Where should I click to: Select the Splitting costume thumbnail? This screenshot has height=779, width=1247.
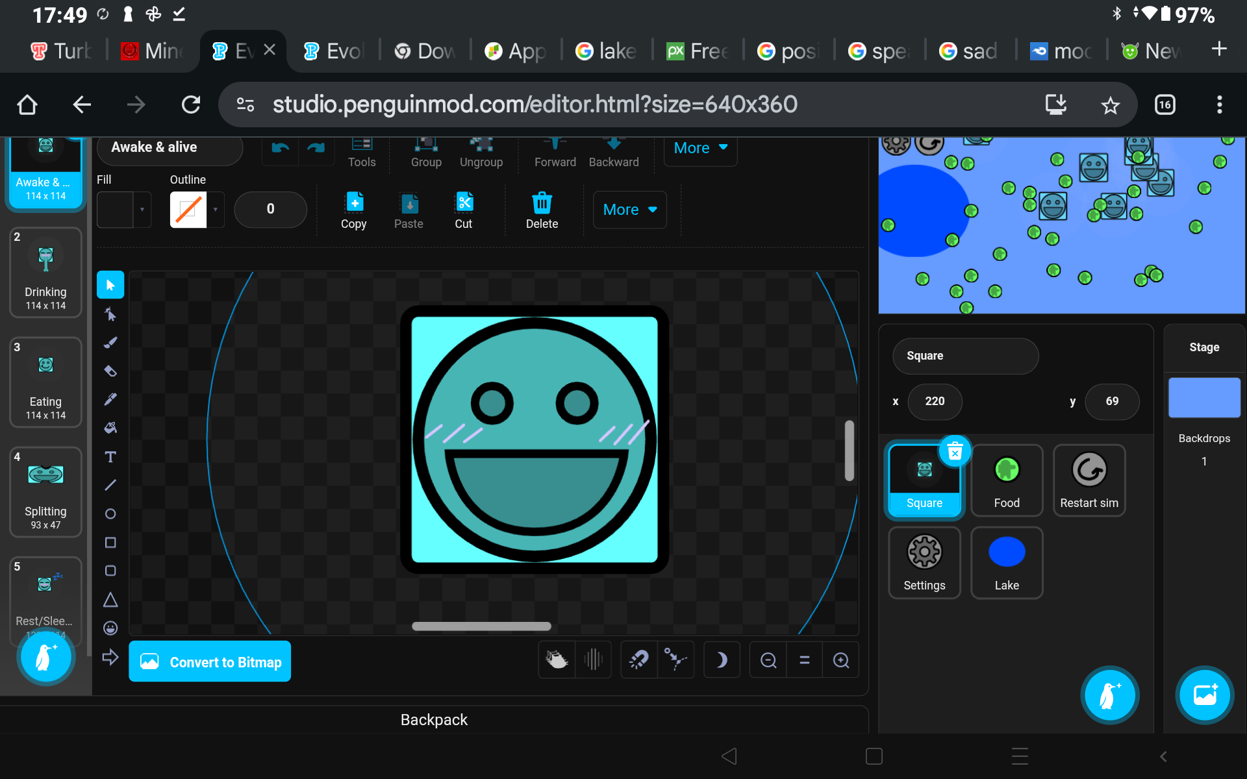45,491
